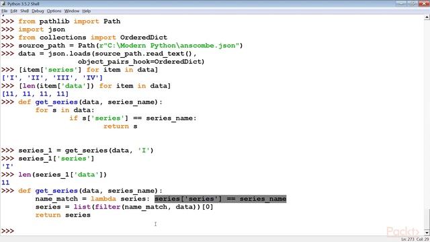Screen dimensions: 430x242
Task: Close the Python Shell window
Action: pyautogui.click(x=424, y=3)
